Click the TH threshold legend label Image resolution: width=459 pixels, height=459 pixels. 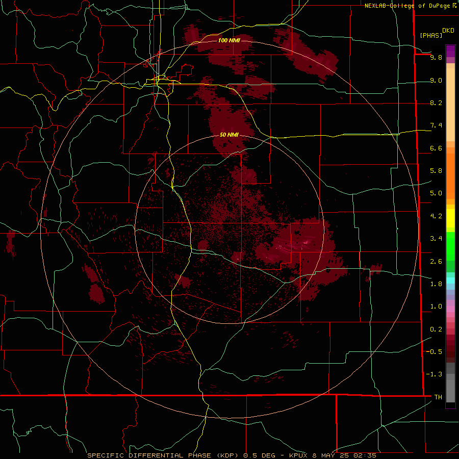click(x=438, y=397)
